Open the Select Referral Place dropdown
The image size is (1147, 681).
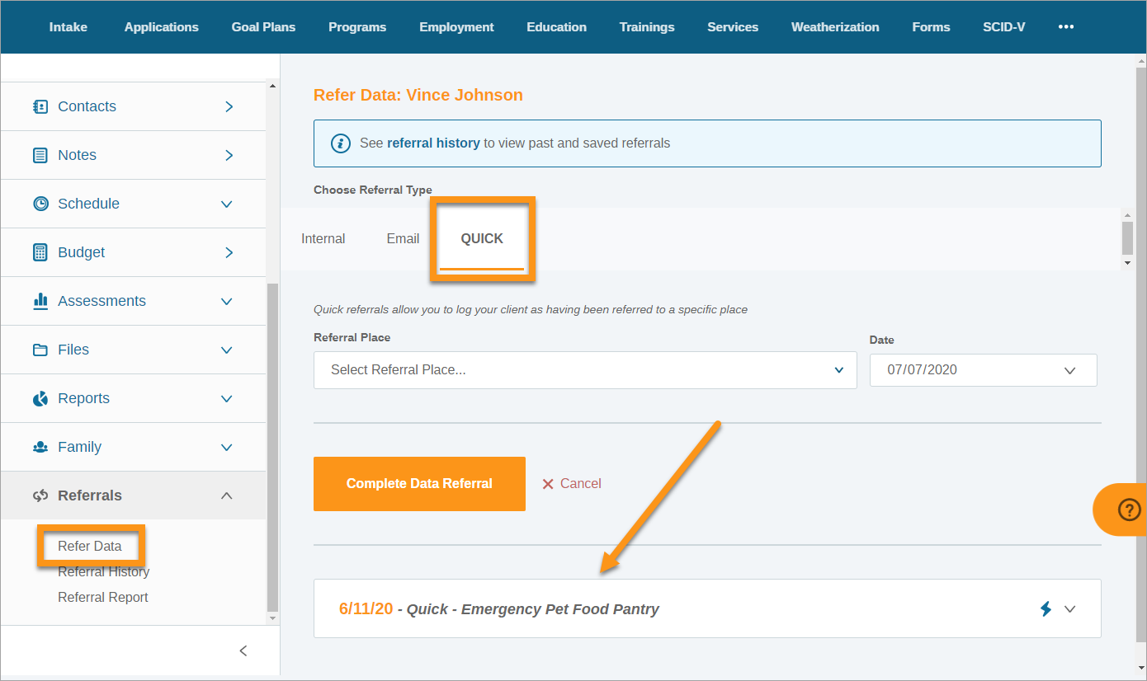pos(584,370)
